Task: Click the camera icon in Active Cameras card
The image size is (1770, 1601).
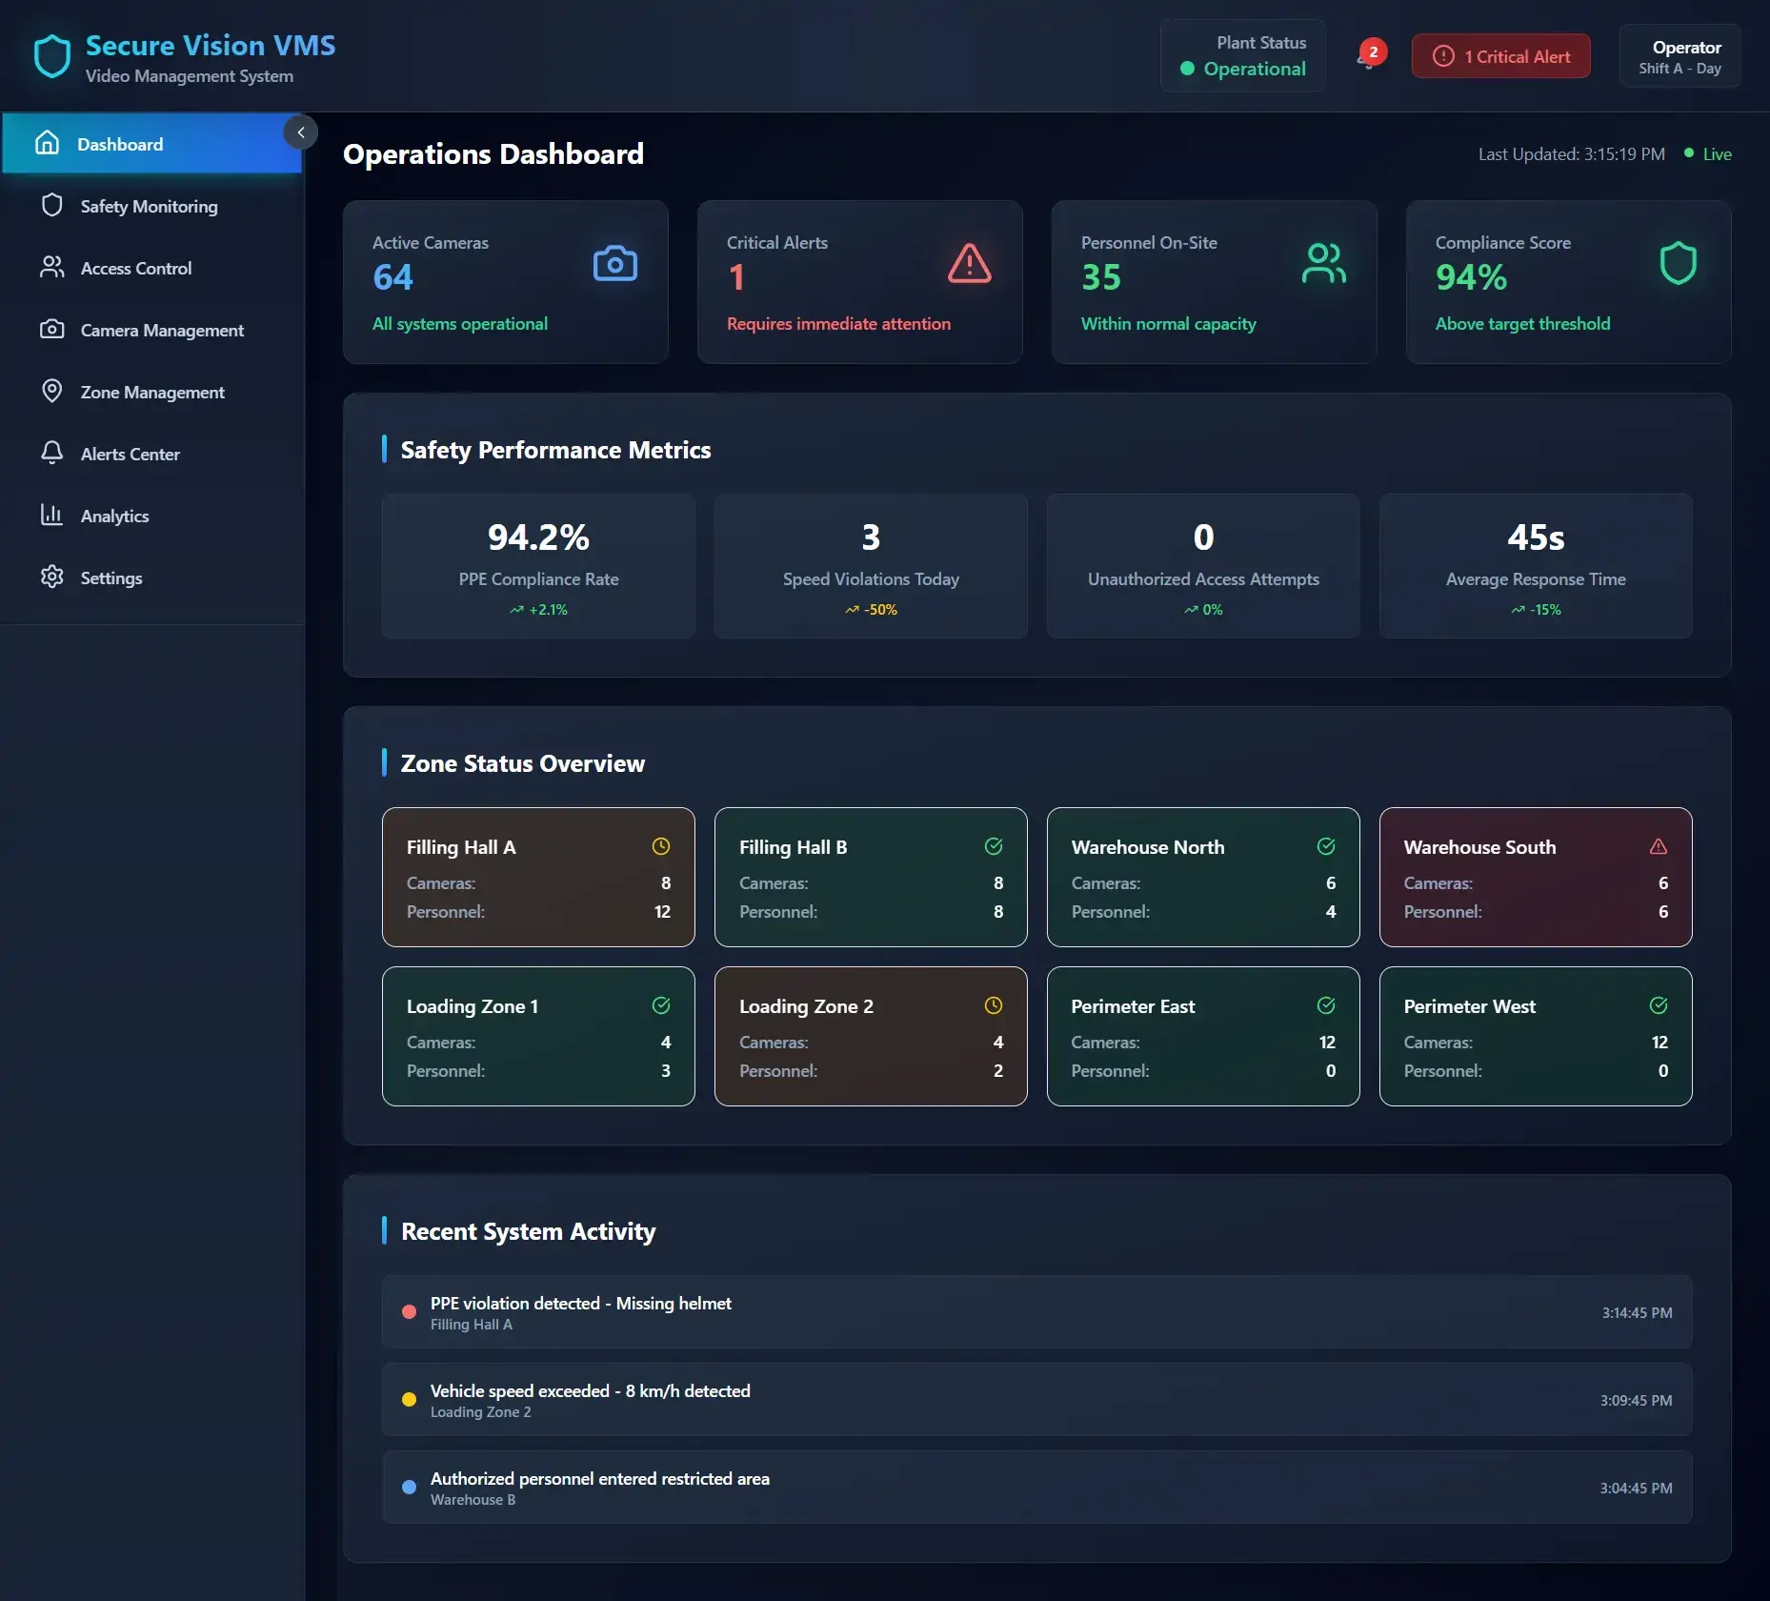Action: point(614,264)
